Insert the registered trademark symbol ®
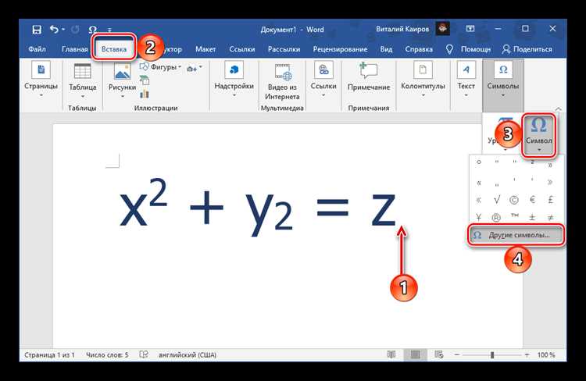This screenshot has width=586, height=381. click(x=496, y=217)
